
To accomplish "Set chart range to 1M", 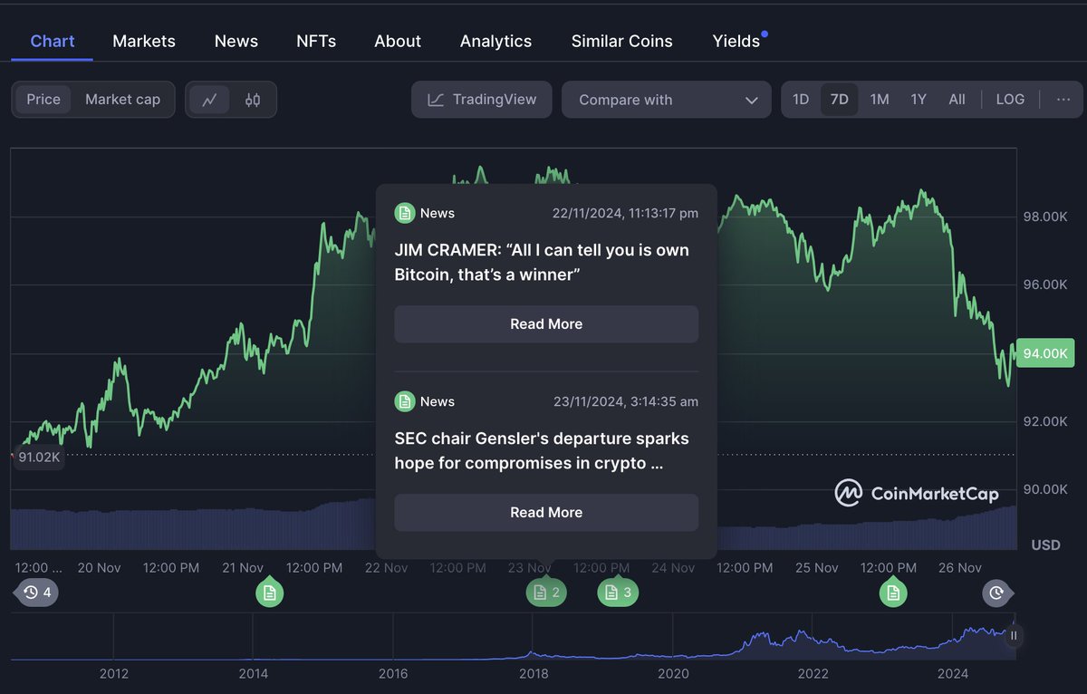I will (x=880, y=100).
